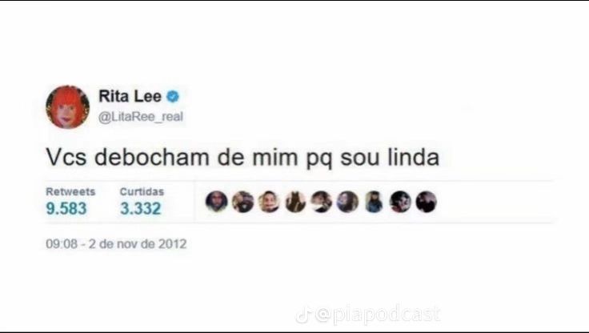Open the 09:08 - 2 de nov de 2012 timestamp
The image size is (589, 333).
(x=116, y=244)
